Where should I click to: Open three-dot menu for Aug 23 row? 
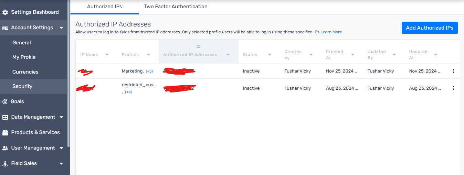[x=453, y=88]
